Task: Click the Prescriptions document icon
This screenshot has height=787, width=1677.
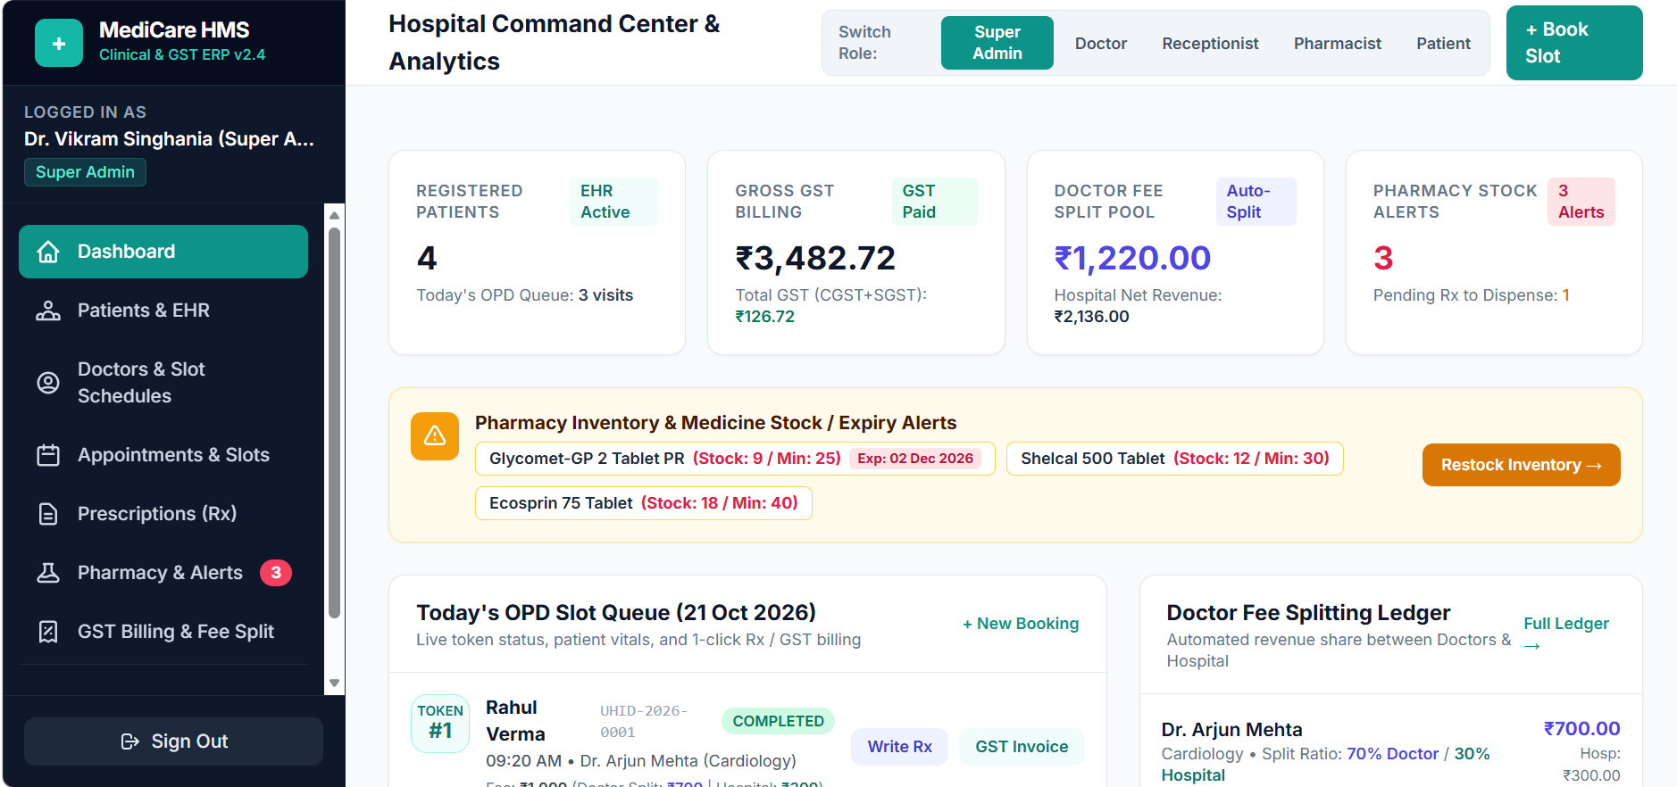Action: [x=48, y=514]
